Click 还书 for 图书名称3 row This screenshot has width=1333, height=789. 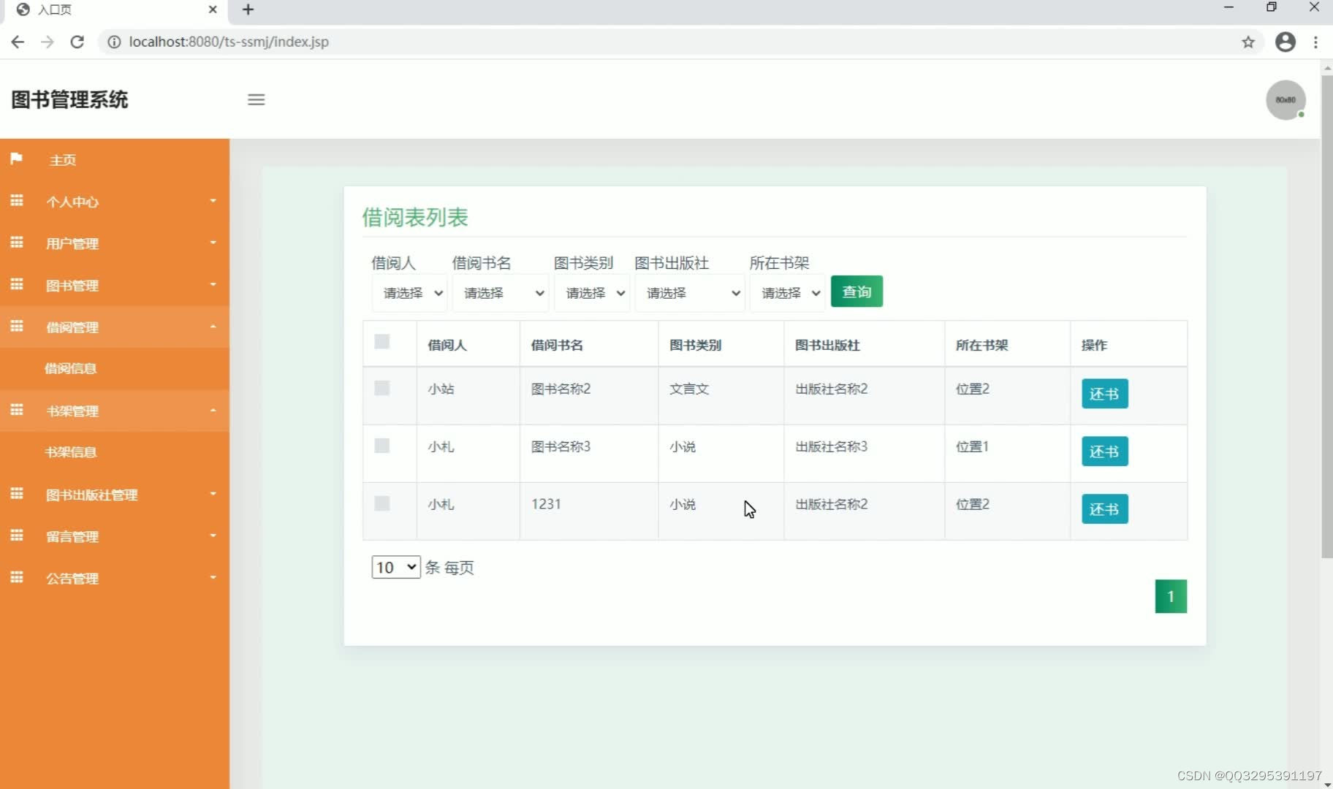1104,451
